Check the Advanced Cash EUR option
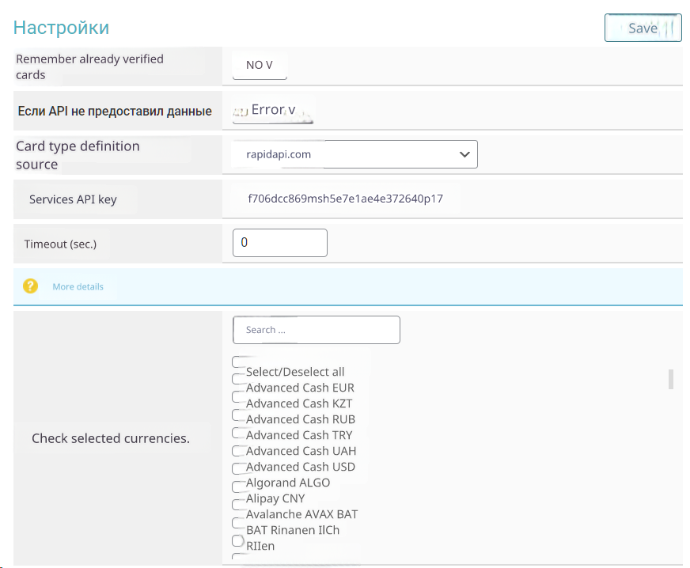This screenshot has width=690, height=568. click(x=237, y=379)
